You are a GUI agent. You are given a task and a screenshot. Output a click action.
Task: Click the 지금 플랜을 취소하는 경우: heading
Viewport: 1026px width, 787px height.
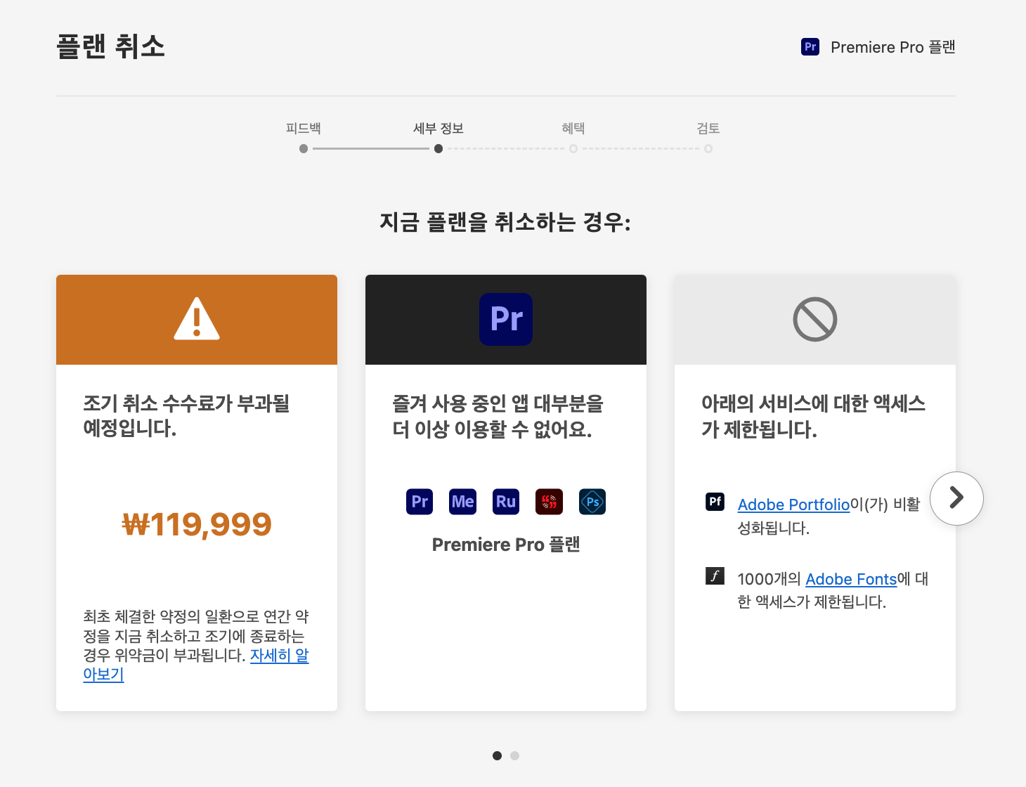coord(505,222)
